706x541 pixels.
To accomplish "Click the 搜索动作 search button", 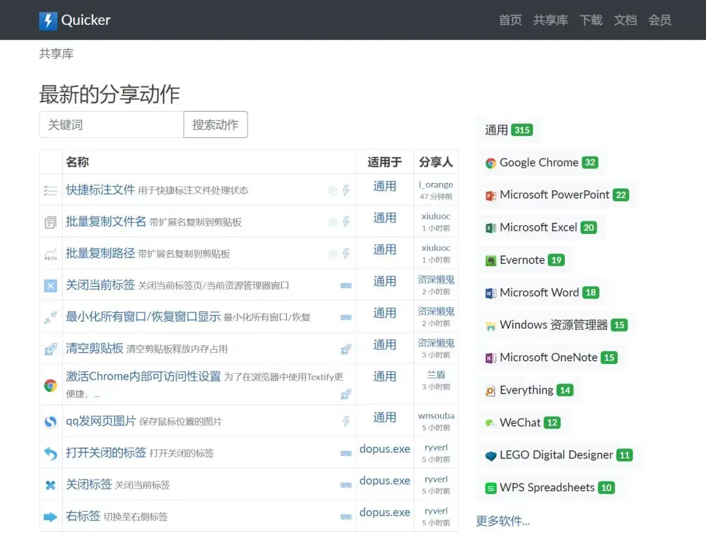I will point(216,125).
